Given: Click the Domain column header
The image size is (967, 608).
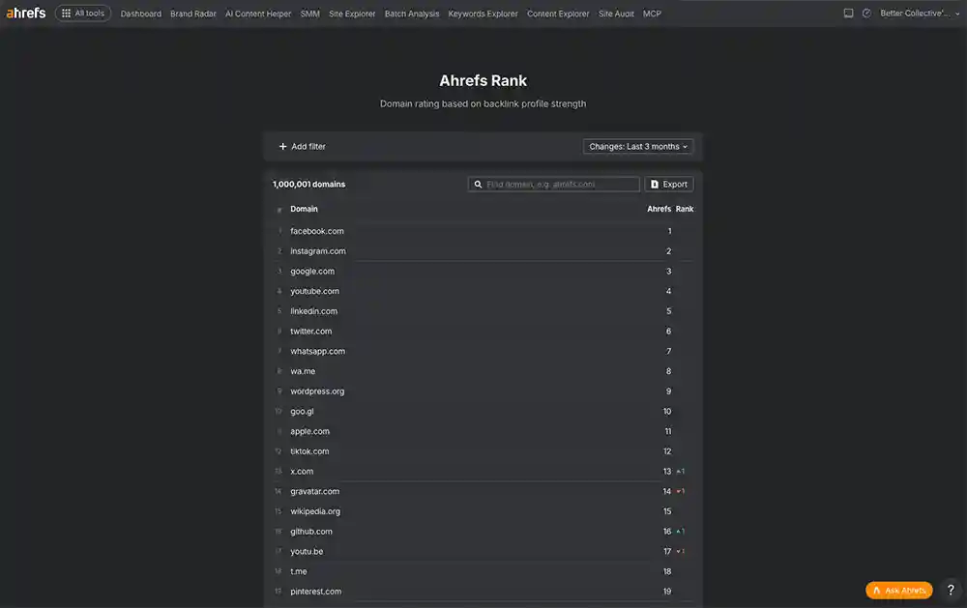Looking at the screenshot, I should click(304, 209).
